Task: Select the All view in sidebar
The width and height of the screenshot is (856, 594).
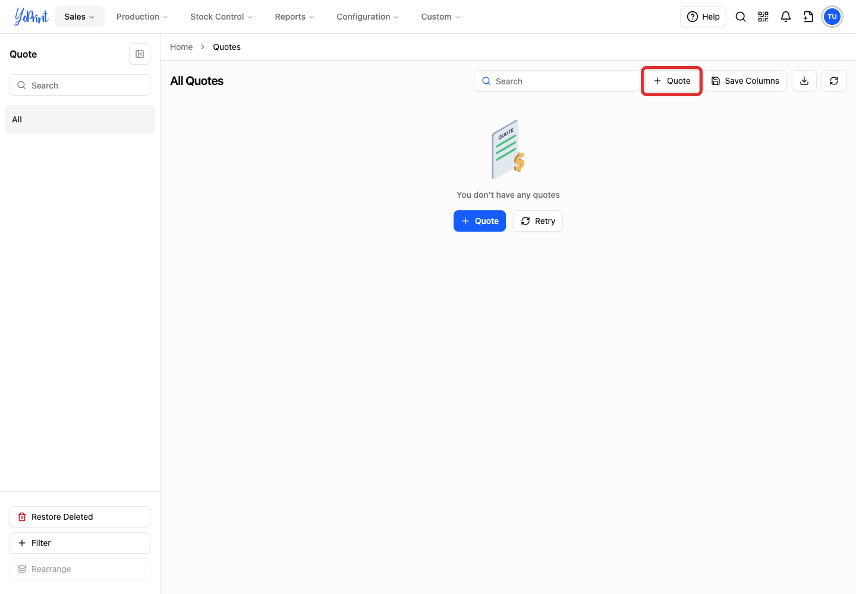Action: (80, 119)
